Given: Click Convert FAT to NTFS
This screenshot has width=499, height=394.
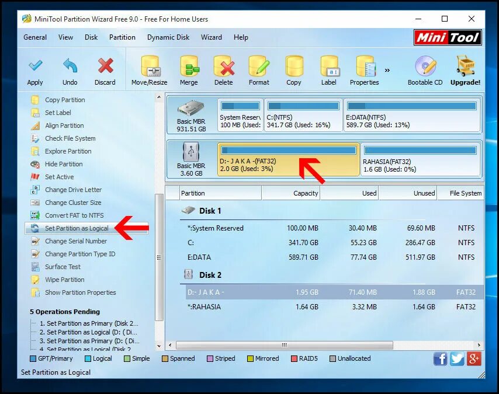Looking at the screenshot, I should coord(74,215).
